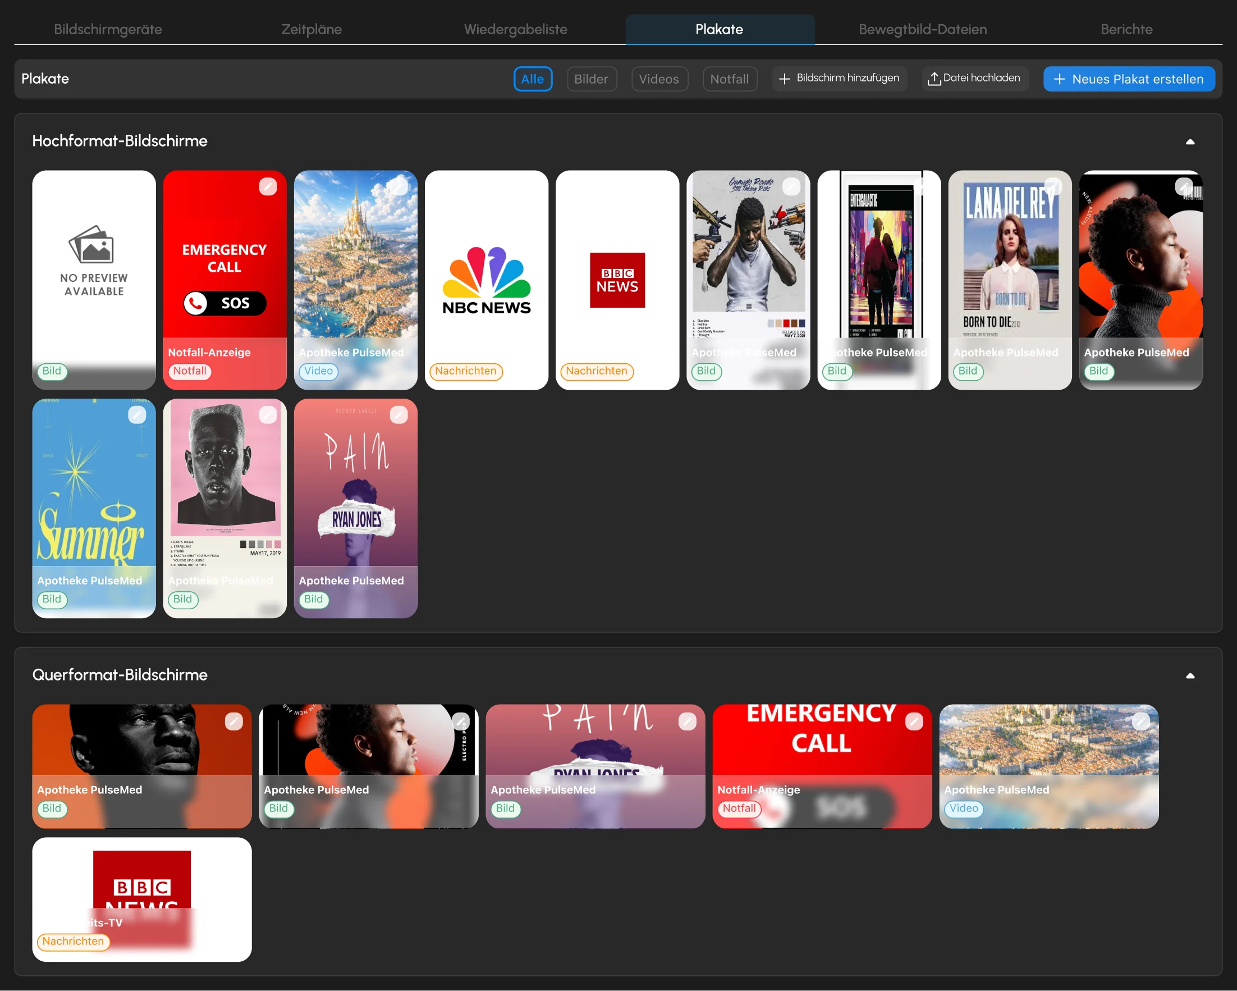Open the NBC News poster
The image size is (1237, 991).
tap(487, 280)
